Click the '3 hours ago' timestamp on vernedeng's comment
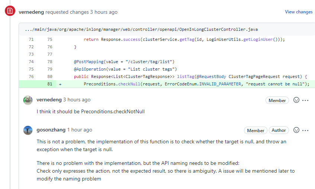The width and height of the screenshot is (315, 189). coord(77,100)
